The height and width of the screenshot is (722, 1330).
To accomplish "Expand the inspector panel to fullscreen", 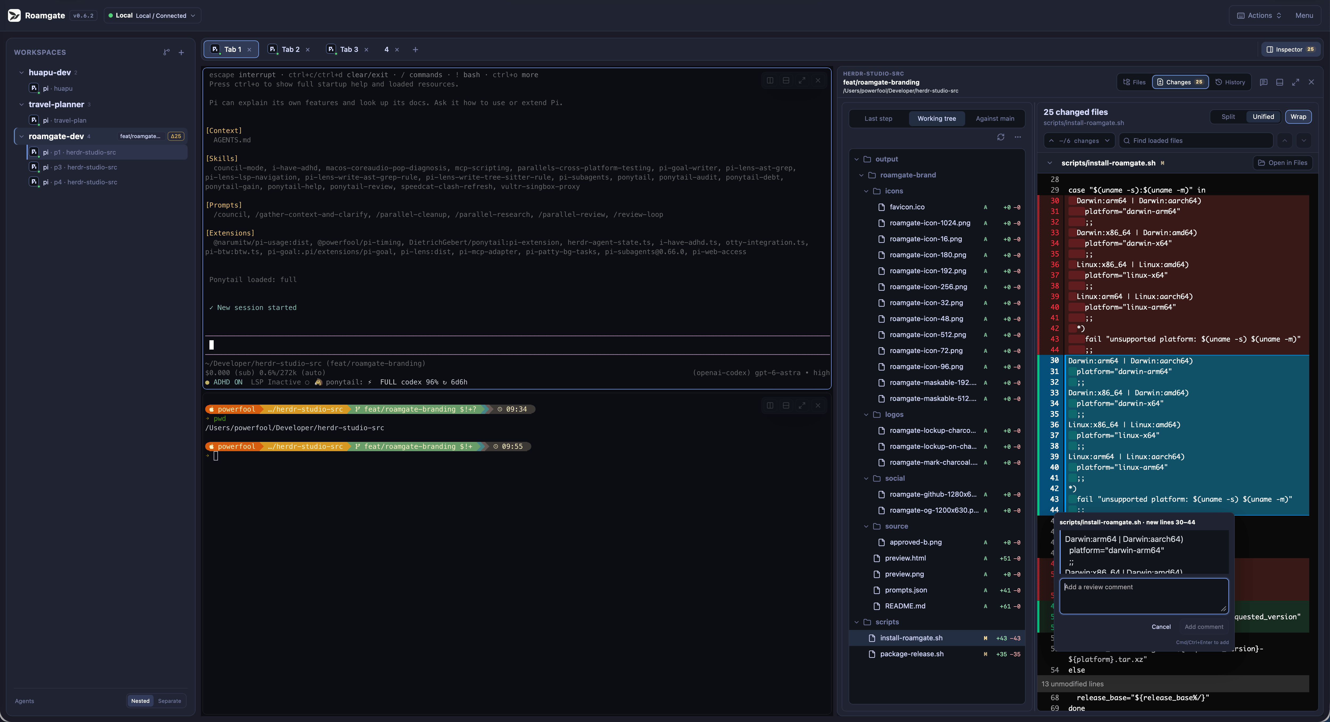I will [x=1295, y=82].
